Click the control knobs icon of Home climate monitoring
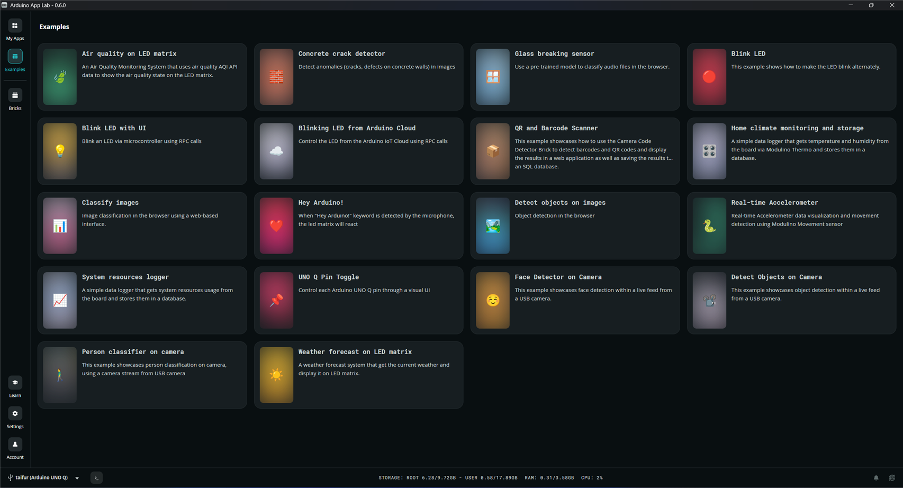 [x=709, y=151]
